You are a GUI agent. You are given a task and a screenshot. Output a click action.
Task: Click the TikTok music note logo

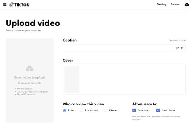(x=11, y=4)
